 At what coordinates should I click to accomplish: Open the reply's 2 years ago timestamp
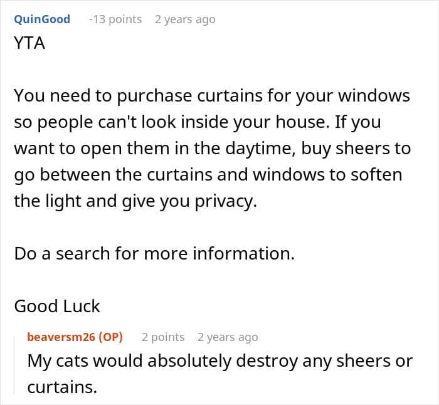coord(228,337)
